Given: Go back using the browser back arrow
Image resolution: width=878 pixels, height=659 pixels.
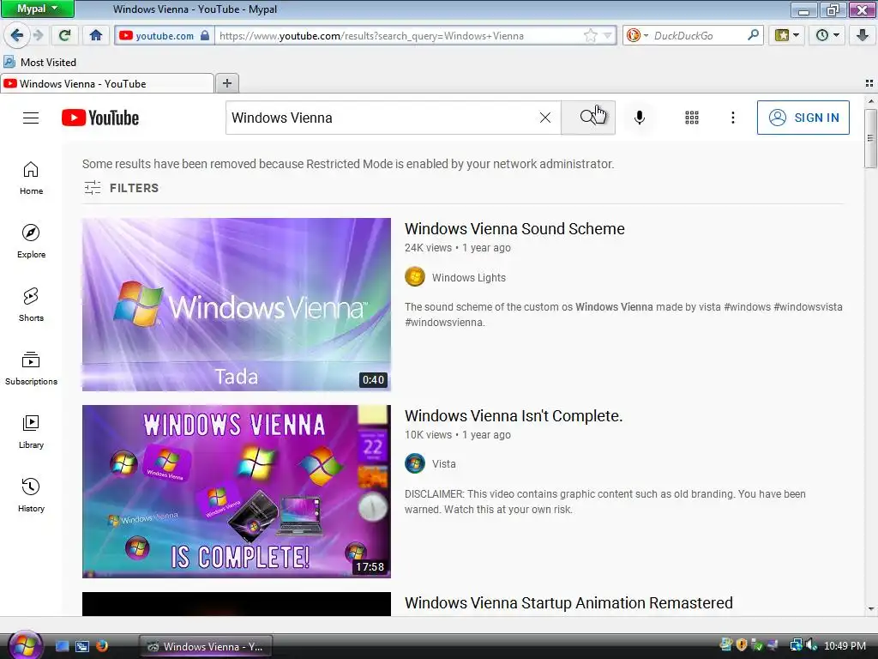Looking at the screenshot, I should coord(16,35).
